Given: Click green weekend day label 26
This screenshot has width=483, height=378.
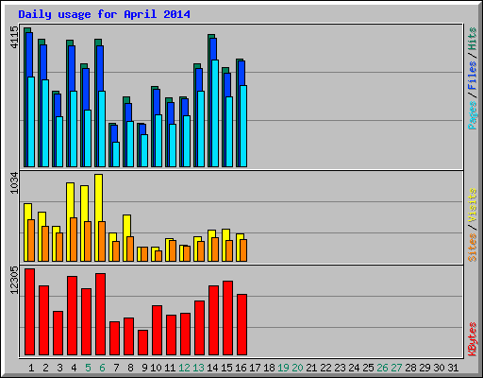Looking at the screenshot, I should tap(382, 368).
